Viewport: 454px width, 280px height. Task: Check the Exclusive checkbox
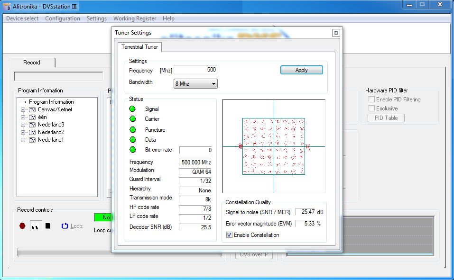[x=372, y=108]
